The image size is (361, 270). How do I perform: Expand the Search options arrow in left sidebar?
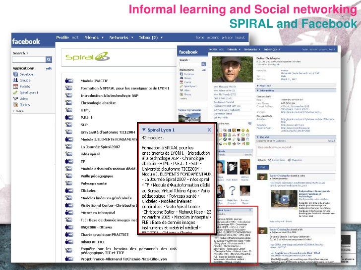27,53
